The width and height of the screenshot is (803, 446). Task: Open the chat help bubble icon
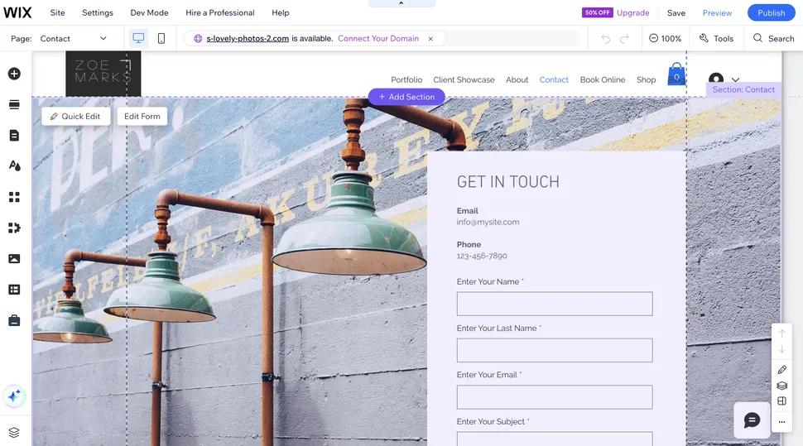pyautogui.click(x=752, y=420)
